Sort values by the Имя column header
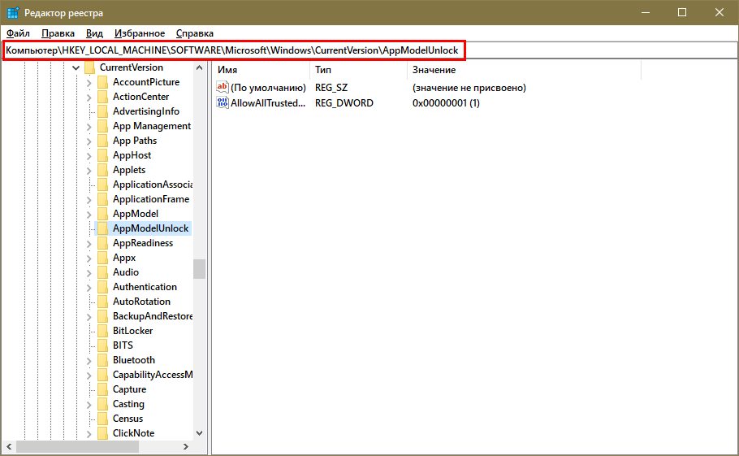Image resolution: width=739 pixels, height=456 pixels. [260, 71]
